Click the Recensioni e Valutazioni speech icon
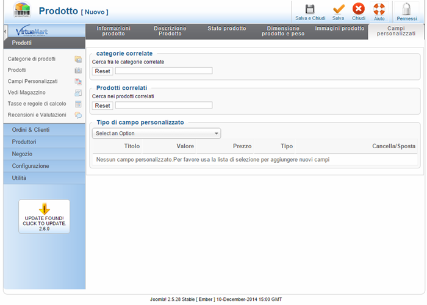Viewport: 427px width, 305px height. [78, 115]
